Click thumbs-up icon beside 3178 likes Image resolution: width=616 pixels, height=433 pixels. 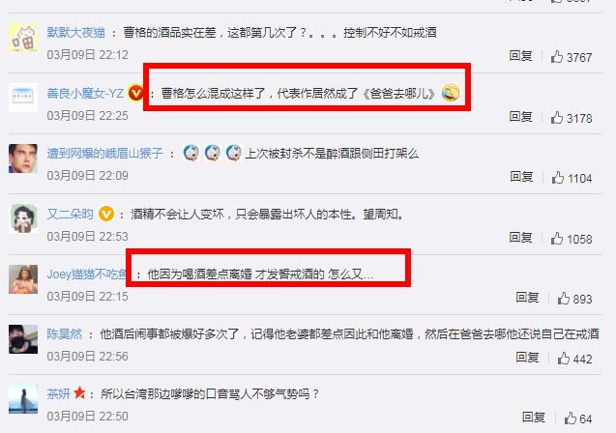click(557, 117)
